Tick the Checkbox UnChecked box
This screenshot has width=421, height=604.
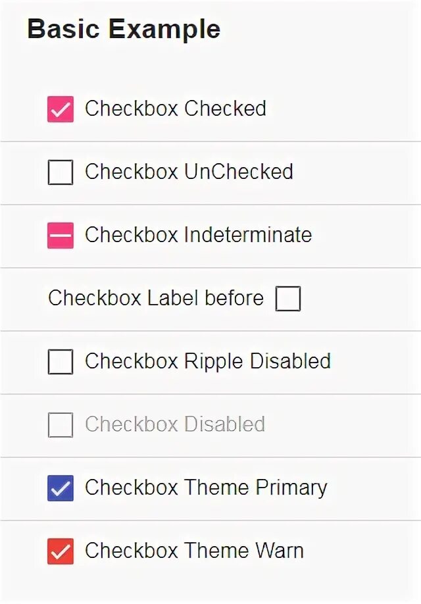point(61,172)
